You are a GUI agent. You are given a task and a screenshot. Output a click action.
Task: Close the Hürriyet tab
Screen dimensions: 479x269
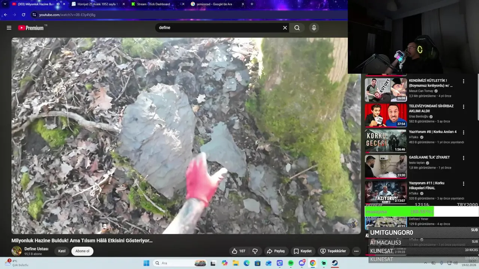tap(123, 4)
